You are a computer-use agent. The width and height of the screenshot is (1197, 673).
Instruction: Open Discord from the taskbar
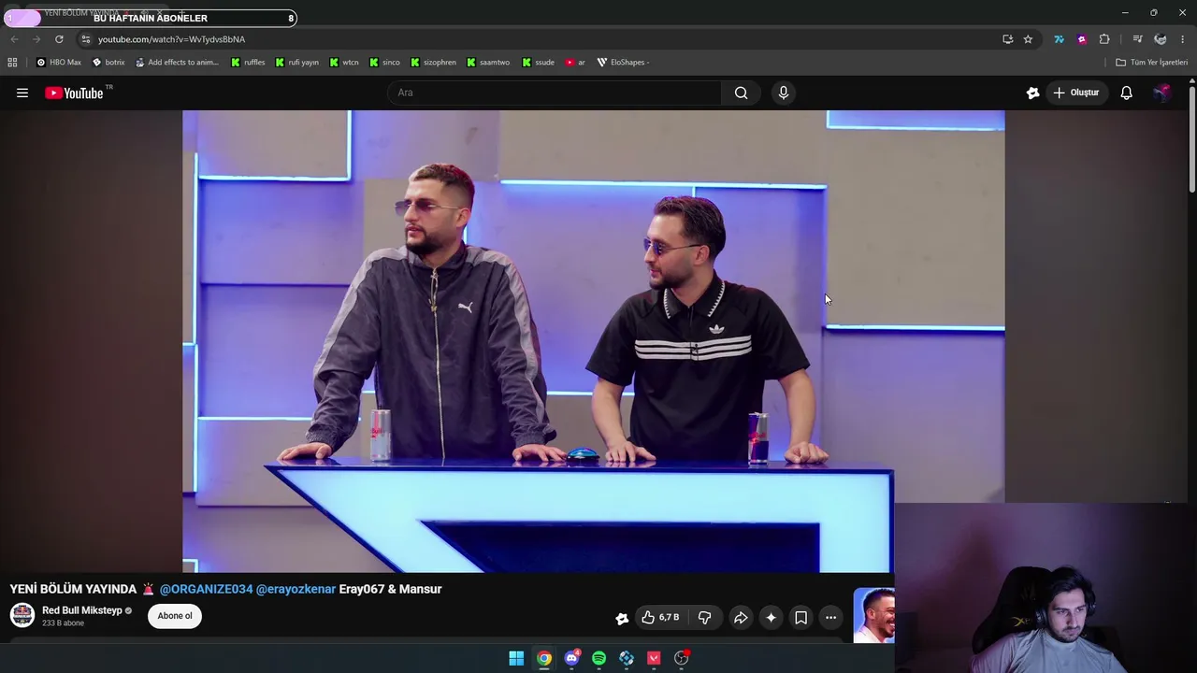point(571,658)
